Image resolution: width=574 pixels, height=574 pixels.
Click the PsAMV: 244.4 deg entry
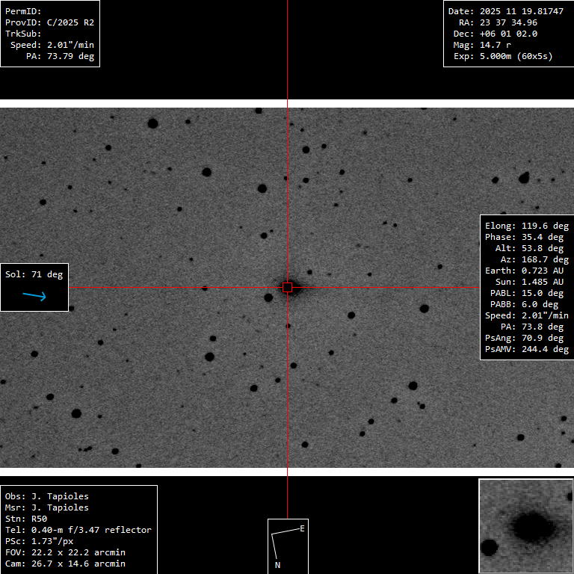click(x=524, y=349)
